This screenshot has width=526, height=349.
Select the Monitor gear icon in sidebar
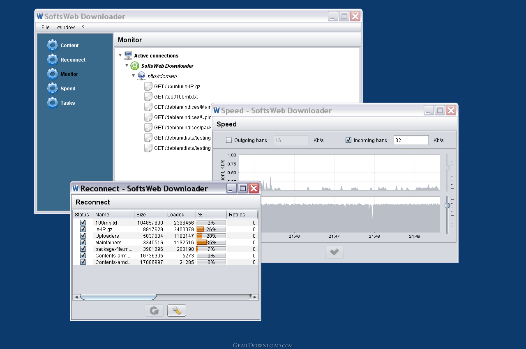pyautogui.click(x=53, y=74)
